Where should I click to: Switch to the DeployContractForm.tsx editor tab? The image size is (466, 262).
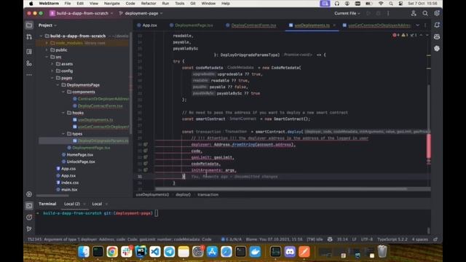(250, 25)
